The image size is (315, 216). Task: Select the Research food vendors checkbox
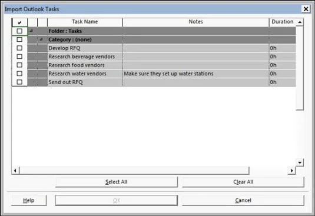tap(19, 65)
